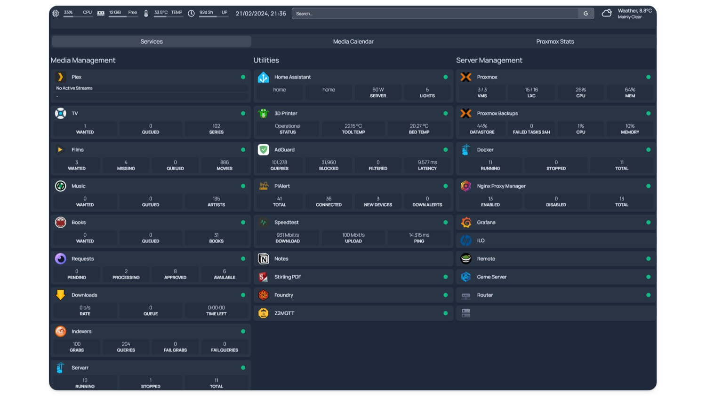The width and height of the screenshot is (706, 396).
Task: Click the 931 Mbit/s DOWNLOAD stat
Action: click(288, 238)
